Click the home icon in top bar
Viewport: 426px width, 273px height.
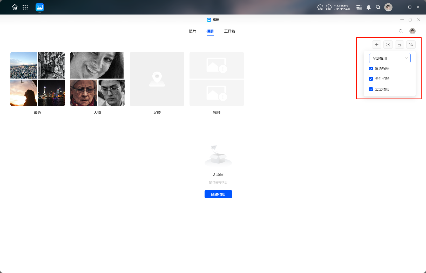pos(15,7)
